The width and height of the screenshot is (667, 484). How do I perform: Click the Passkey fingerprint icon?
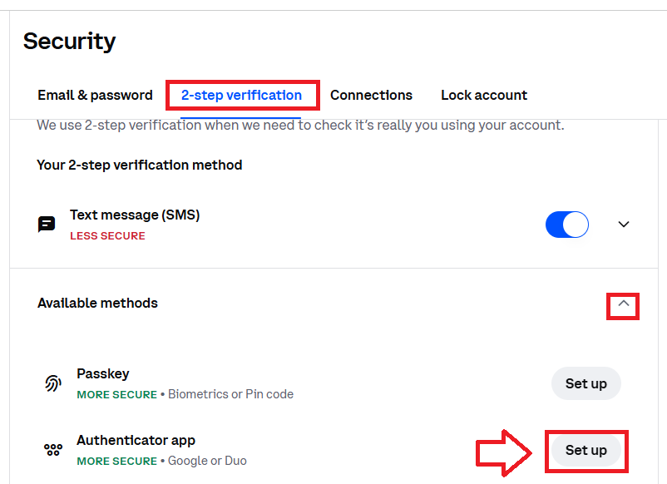pyautogui.click(x=53, y=383)
